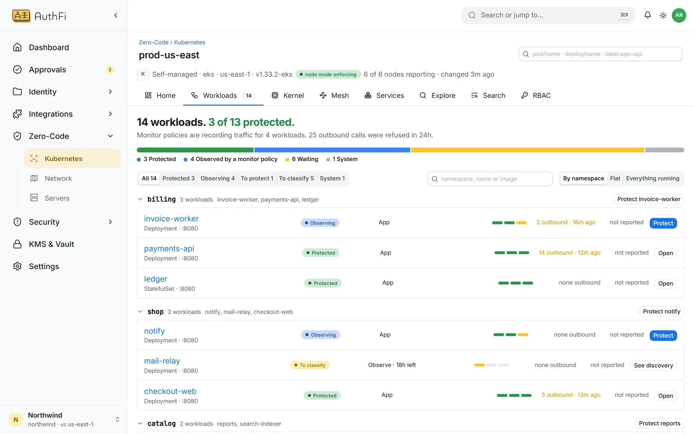The height and width of the screenshot is (434, 694).
Task: Filter workloads by To classify 5
Action: pyautogui.click(x=296, y=178)
